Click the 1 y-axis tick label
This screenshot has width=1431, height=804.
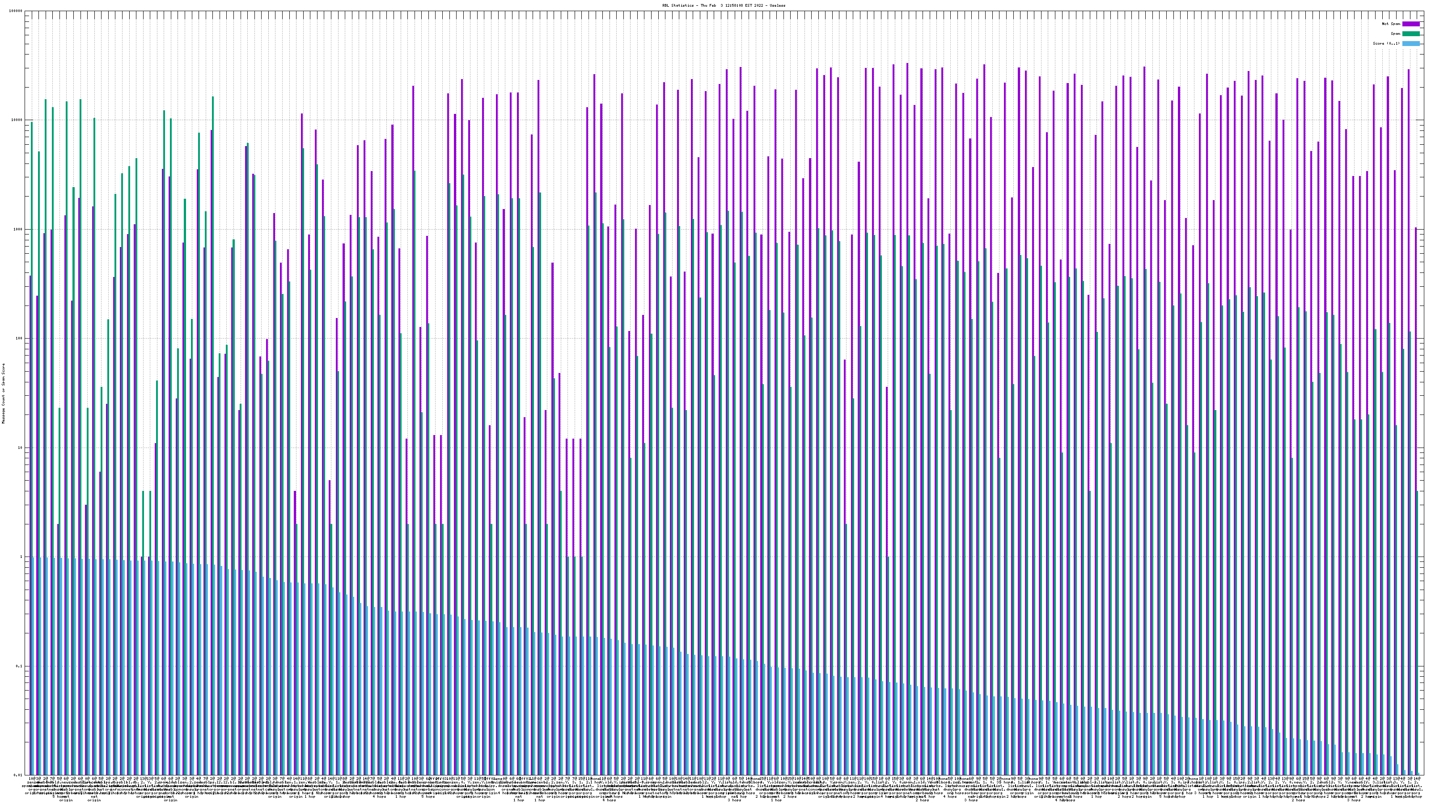[x=21, y=557]
